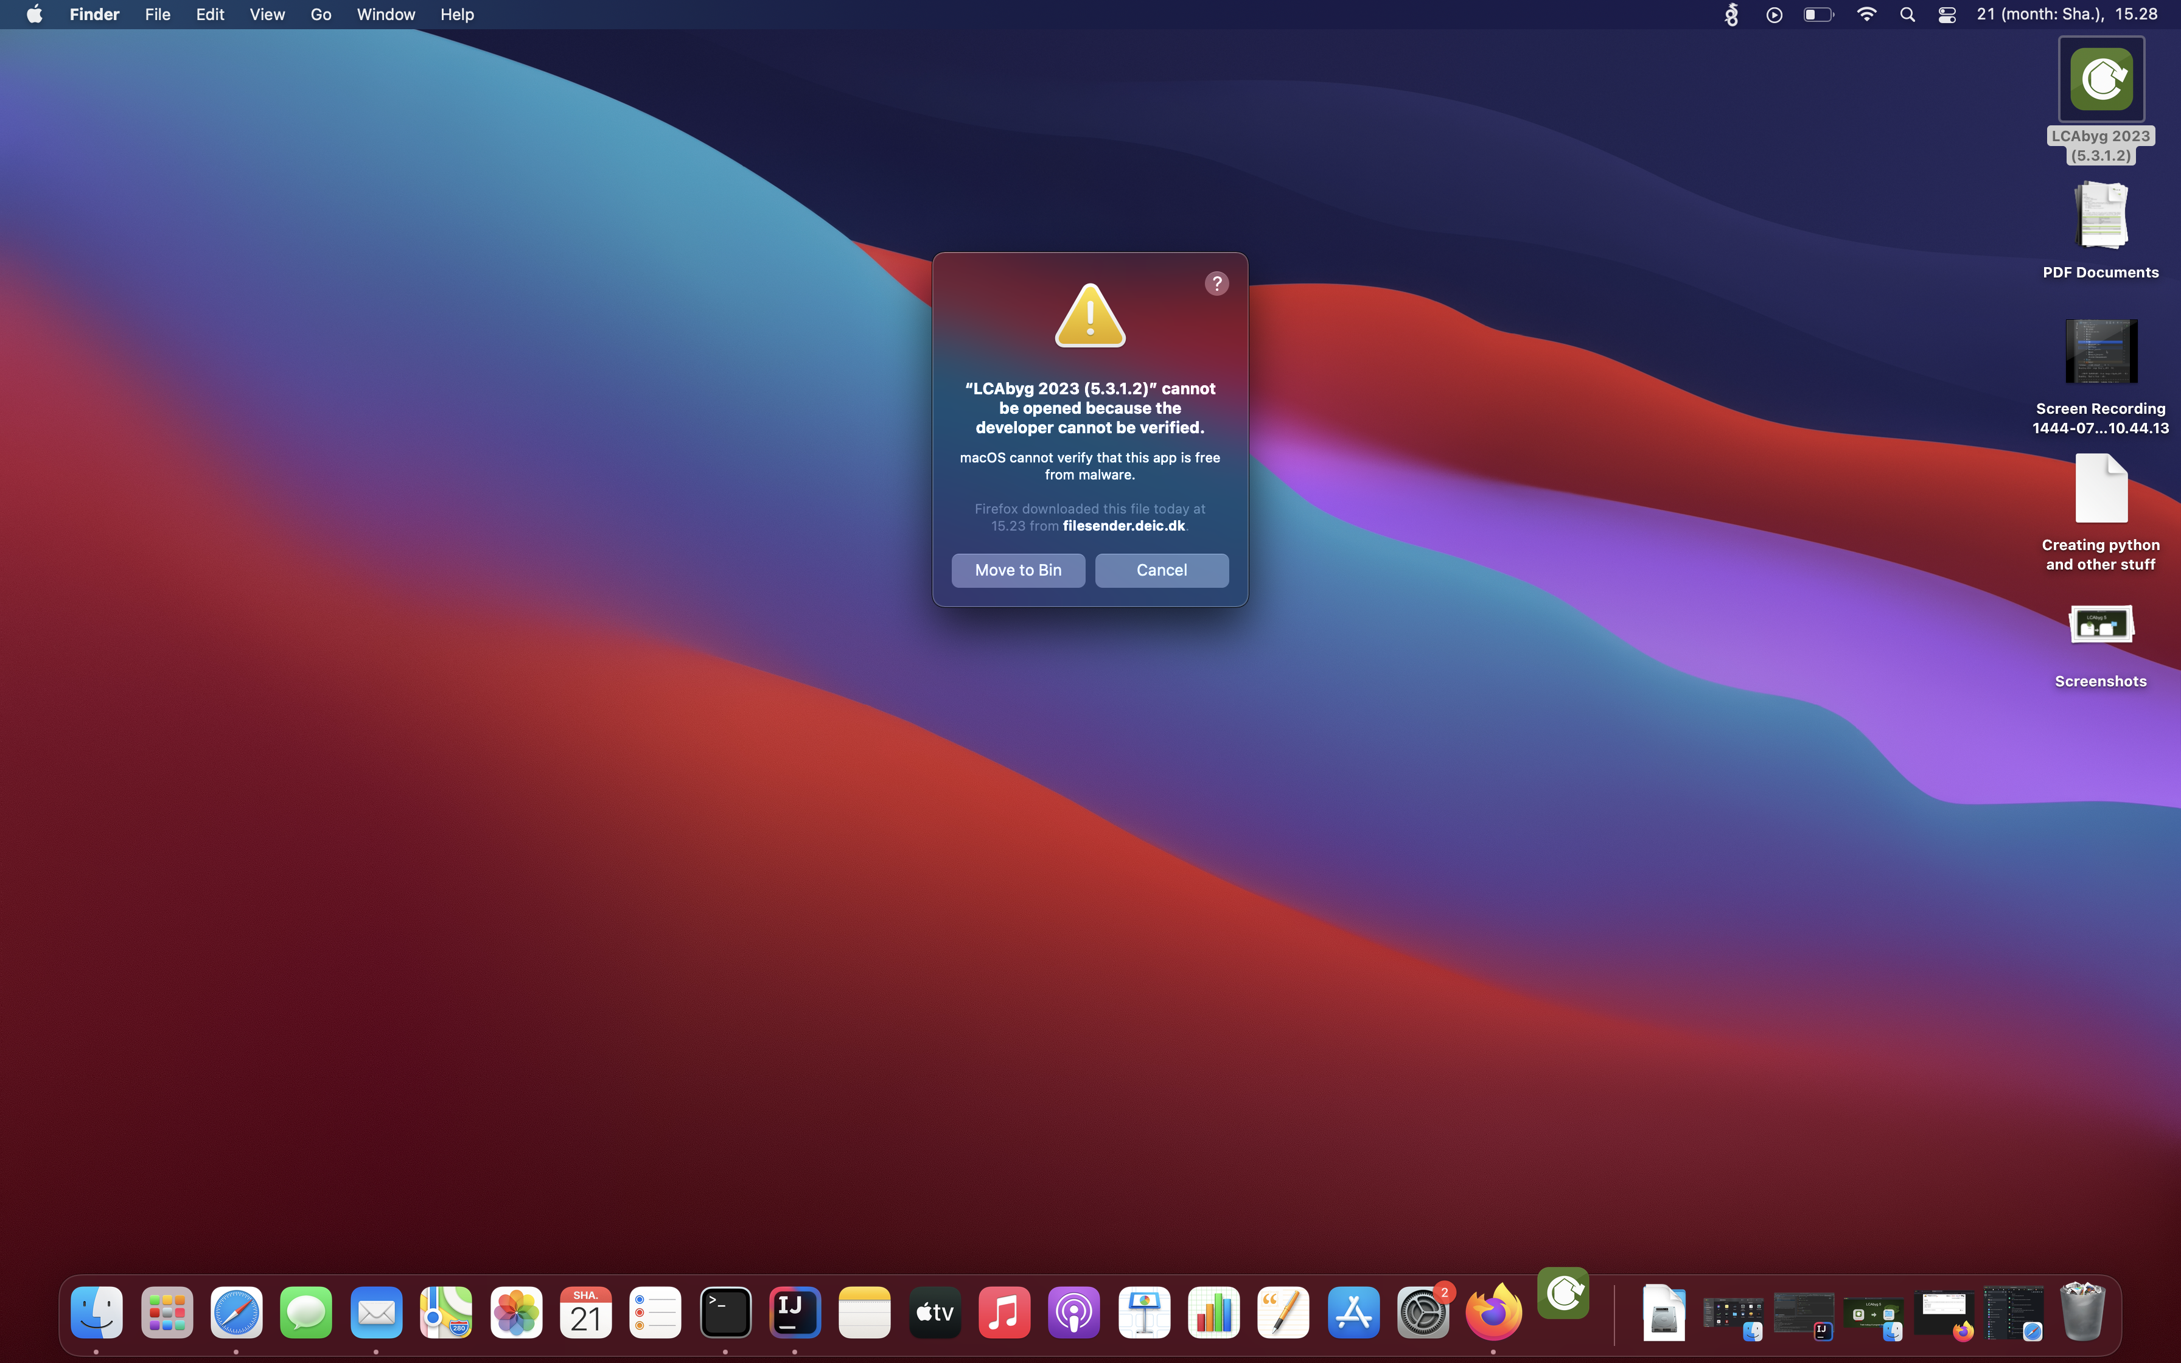
Task: Open Firefox from the Dock
Action: [1493, 1312]
